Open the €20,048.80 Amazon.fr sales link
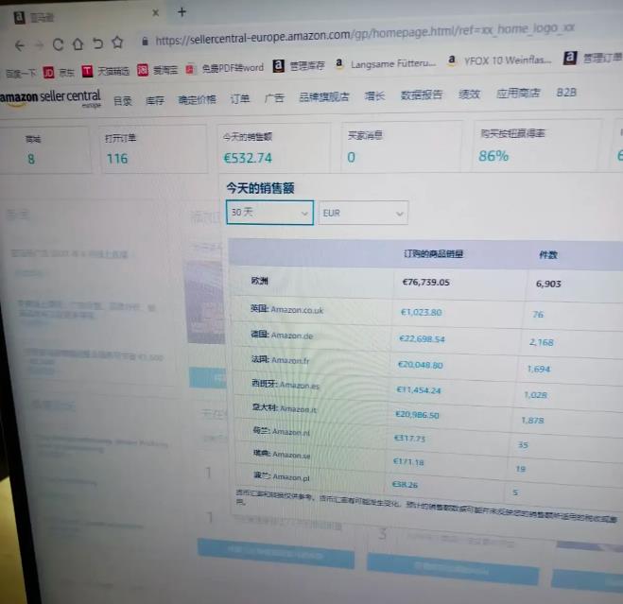The height and width of the screenshot is (604, 623). tap(421, 365)
